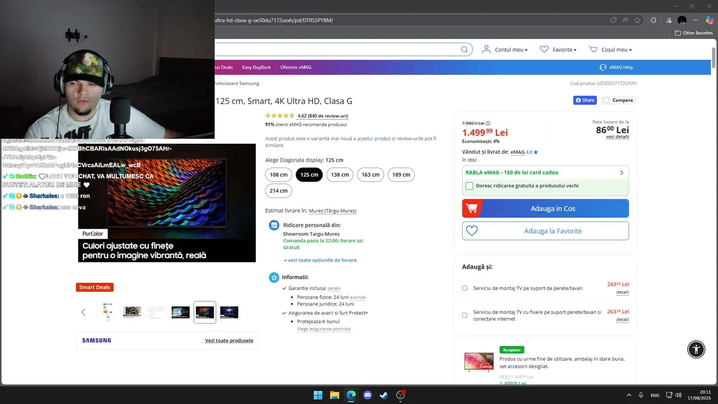Open Vezi toate produsele Samsung link

229,341
